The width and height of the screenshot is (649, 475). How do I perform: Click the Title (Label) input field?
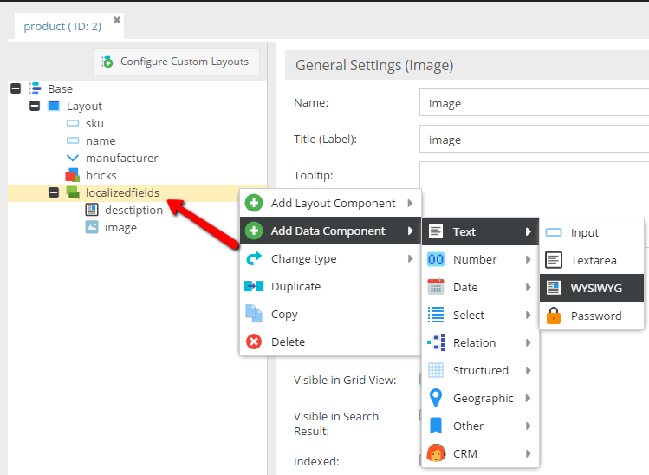534,140
